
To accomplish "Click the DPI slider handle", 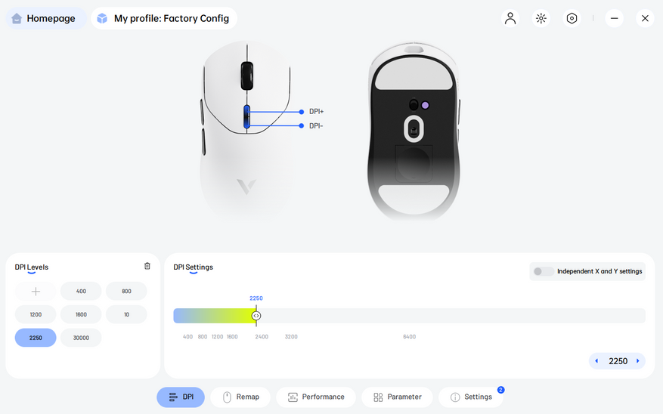I will pyautogui.click(x=256, y=316).
